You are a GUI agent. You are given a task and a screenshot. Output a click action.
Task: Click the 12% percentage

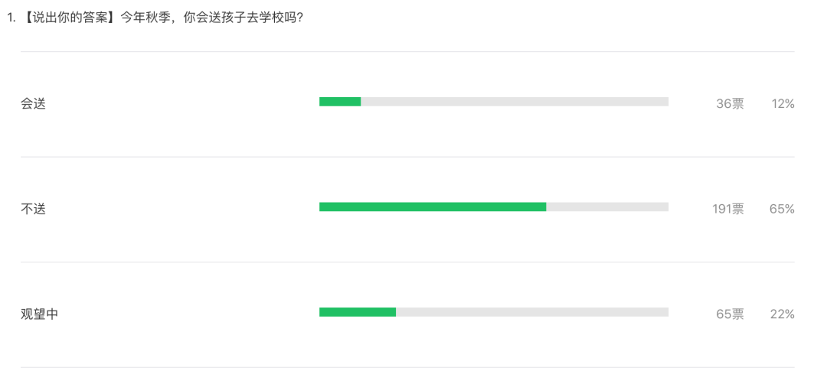[x=783, y=104]
